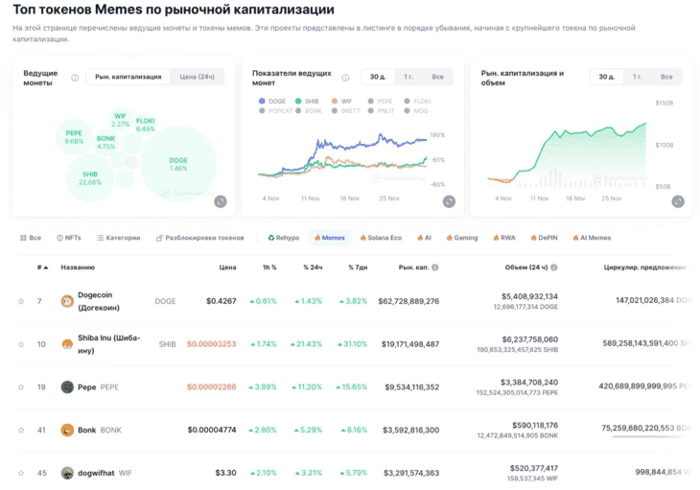
Task: Toggle DOGE series in chart legend
Action: point(272,102)
